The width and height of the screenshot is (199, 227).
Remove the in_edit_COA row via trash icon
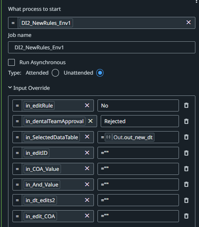186,216
